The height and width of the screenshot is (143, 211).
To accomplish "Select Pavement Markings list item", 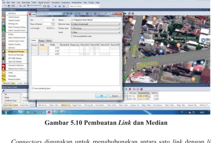I will (x=16, y=55).
